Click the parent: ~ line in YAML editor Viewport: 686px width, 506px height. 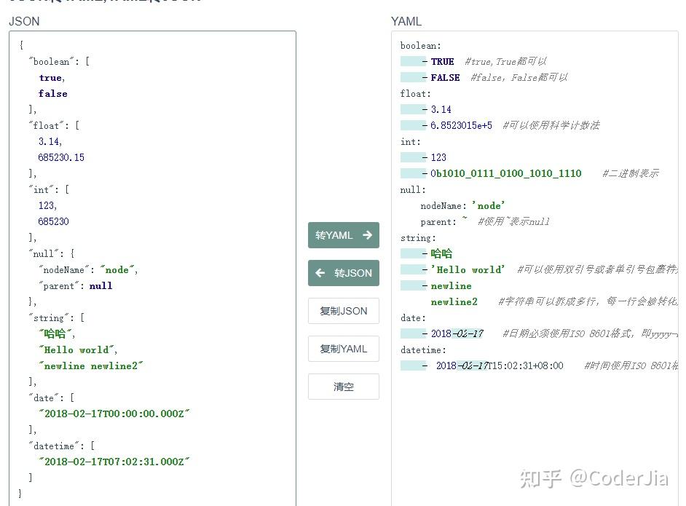(x=443, y=222)
